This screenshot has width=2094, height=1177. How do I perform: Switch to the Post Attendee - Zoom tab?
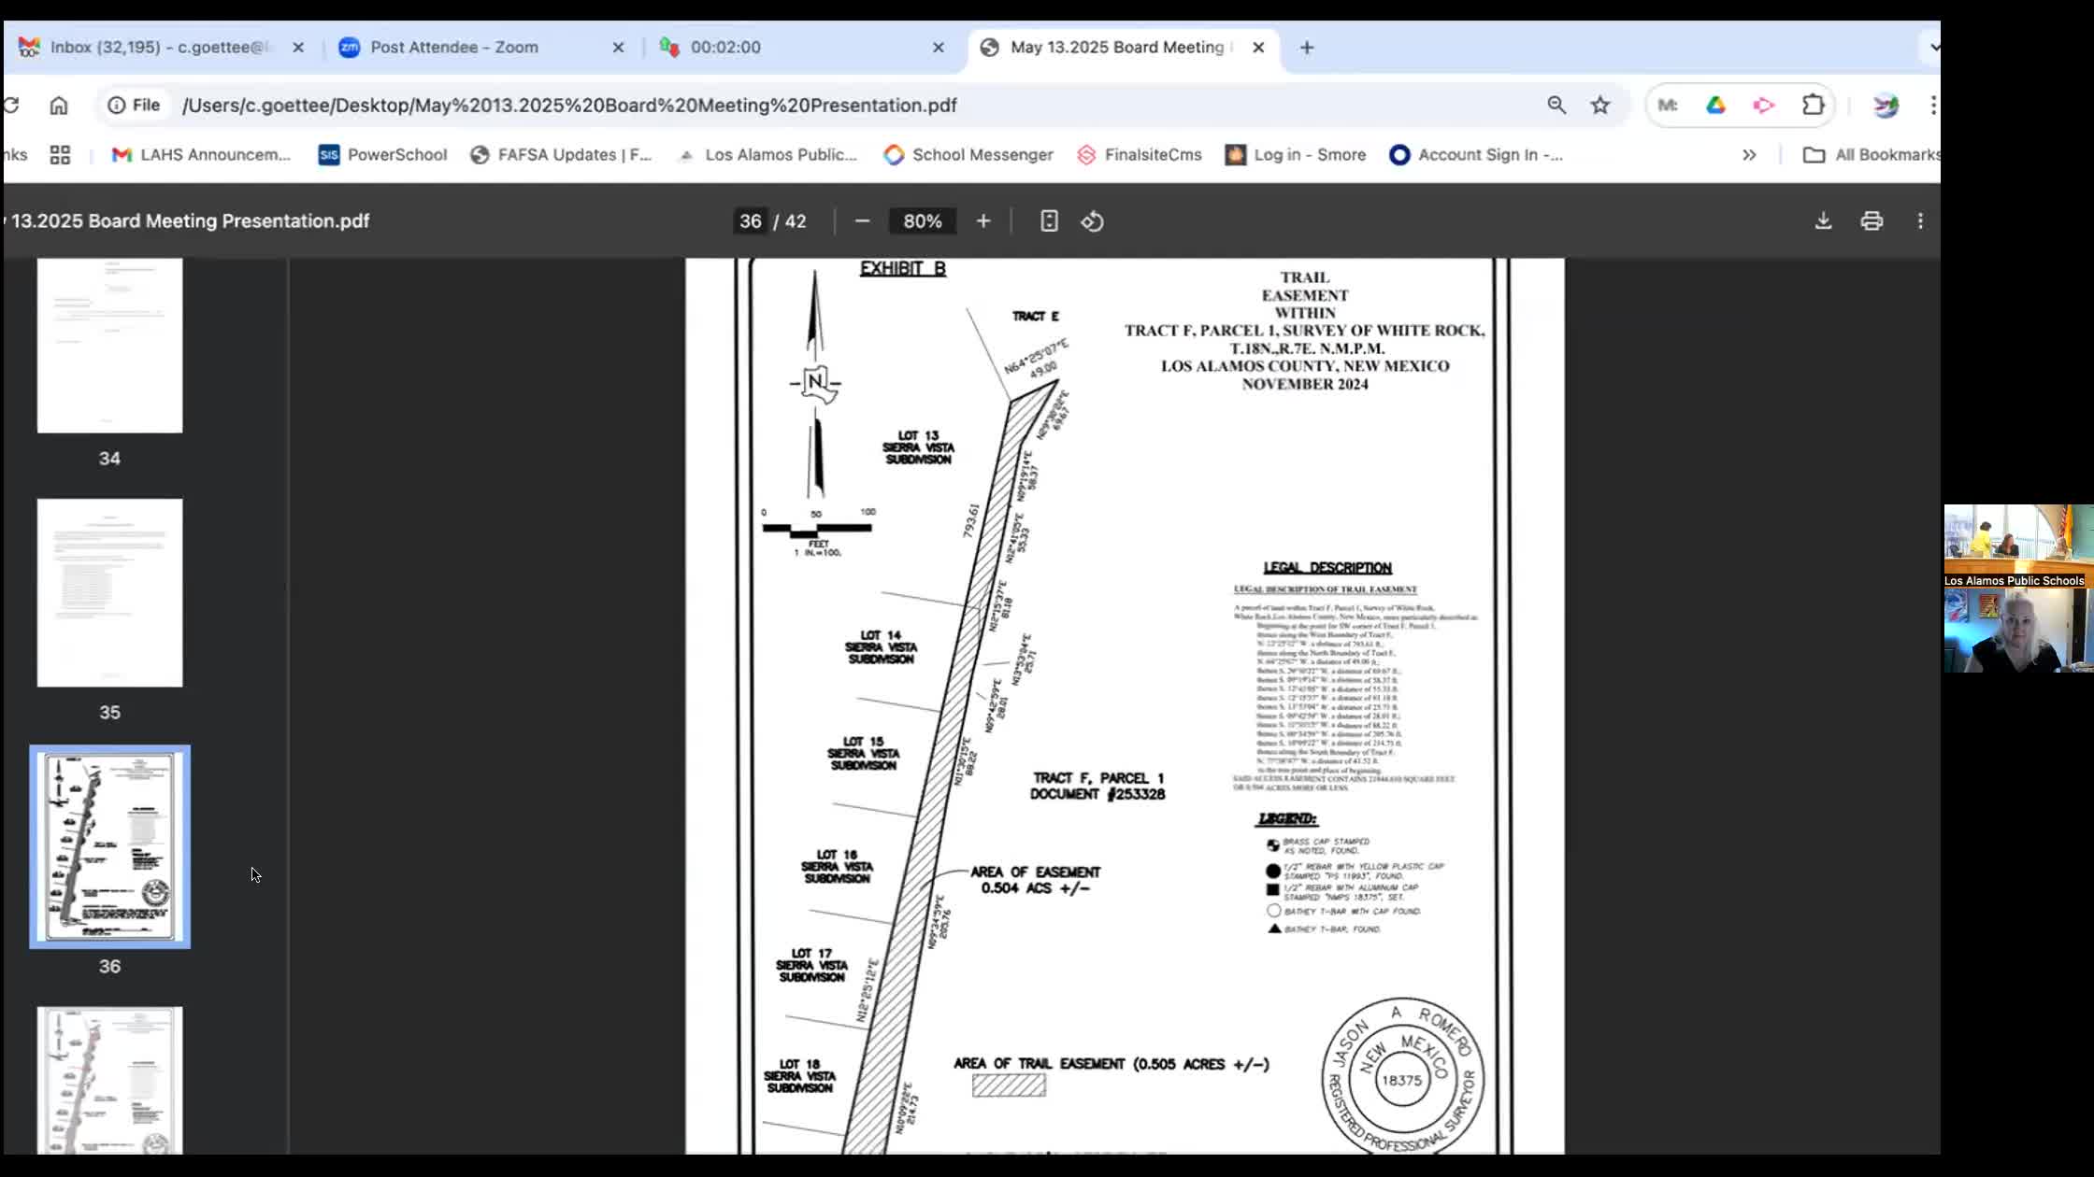click(x=454, y=47)
